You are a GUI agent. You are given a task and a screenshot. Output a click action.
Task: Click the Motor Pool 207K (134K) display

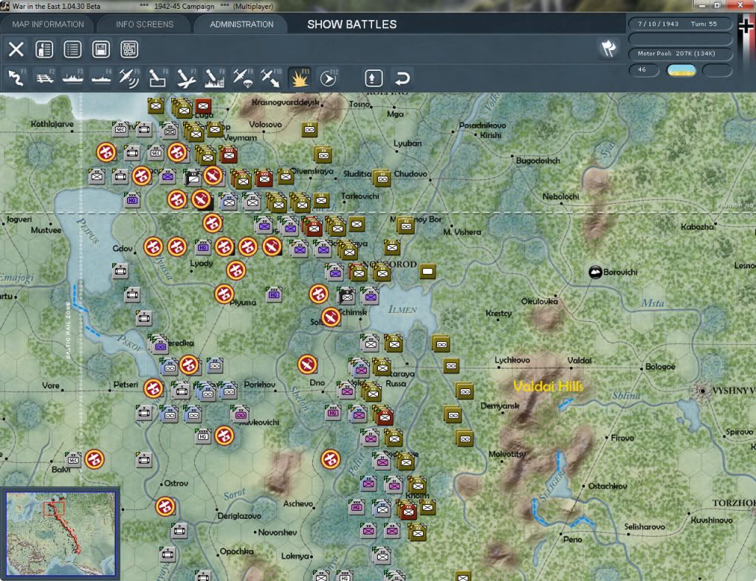680,53
